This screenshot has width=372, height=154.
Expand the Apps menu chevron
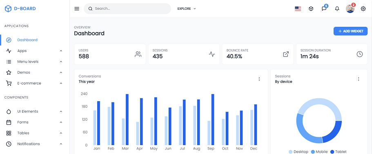coord(61,51)
